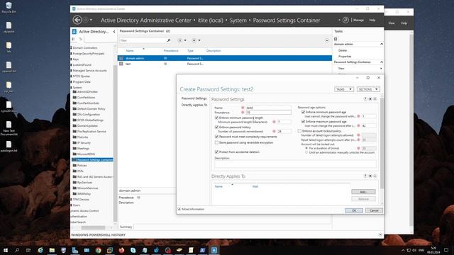Jump to Password Settings section in dialog sidebar
This screenshot has width=454, height=255.
click(x=194, y=98)
